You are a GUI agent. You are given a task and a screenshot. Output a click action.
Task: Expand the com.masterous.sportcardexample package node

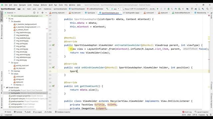(x=9, y=16)
